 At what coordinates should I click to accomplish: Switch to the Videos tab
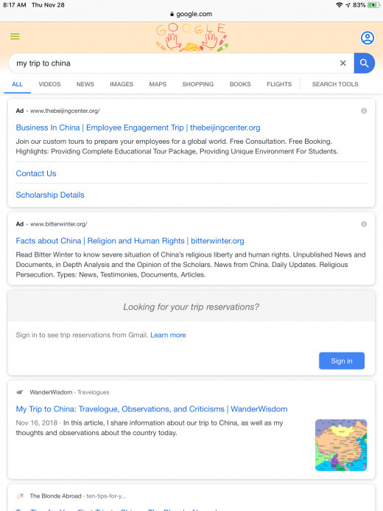[49, 84]
